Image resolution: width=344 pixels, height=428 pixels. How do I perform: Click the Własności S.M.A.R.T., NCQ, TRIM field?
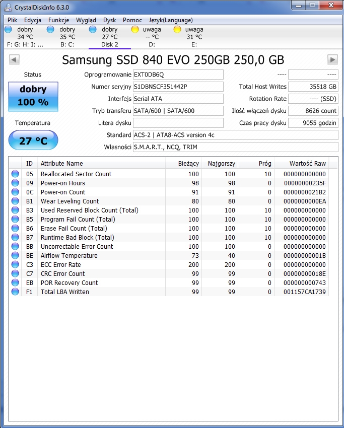coord(235,147)
